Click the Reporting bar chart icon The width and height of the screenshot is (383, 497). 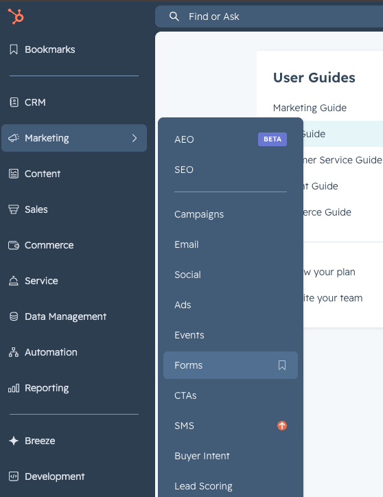tap(14, 388)
